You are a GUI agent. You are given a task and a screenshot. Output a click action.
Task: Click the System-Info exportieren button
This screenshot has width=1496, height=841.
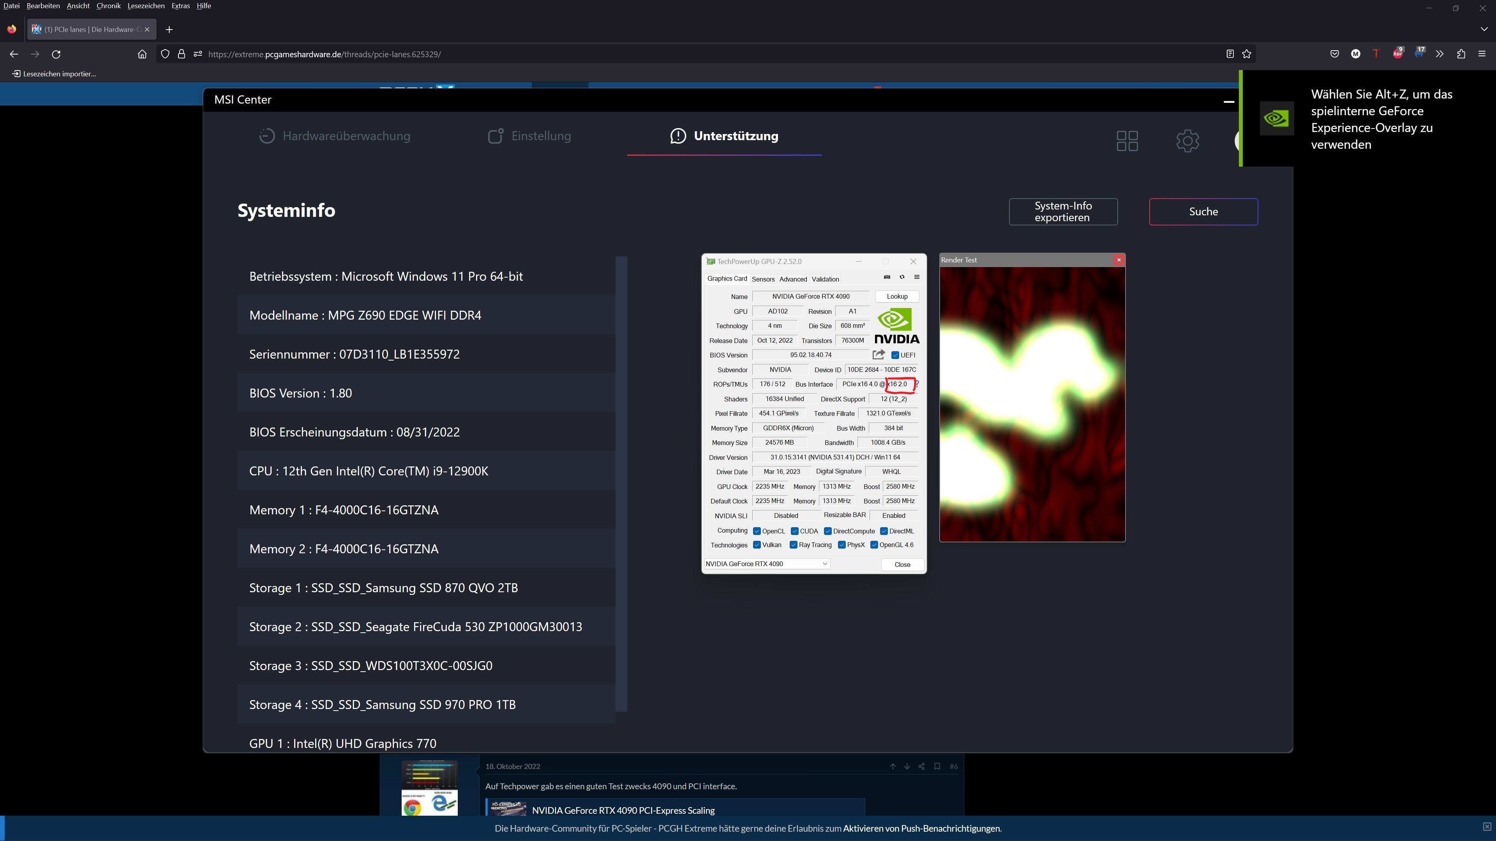1063,212
